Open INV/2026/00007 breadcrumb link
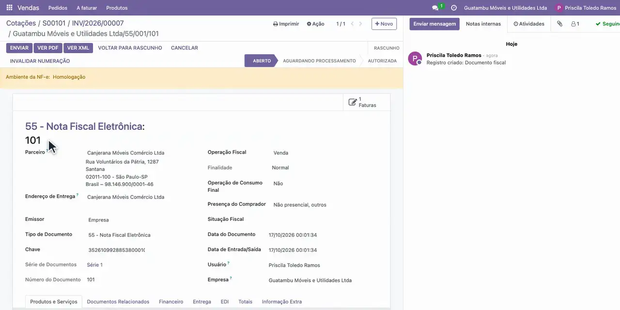The image size is (620, 310). 98,23
